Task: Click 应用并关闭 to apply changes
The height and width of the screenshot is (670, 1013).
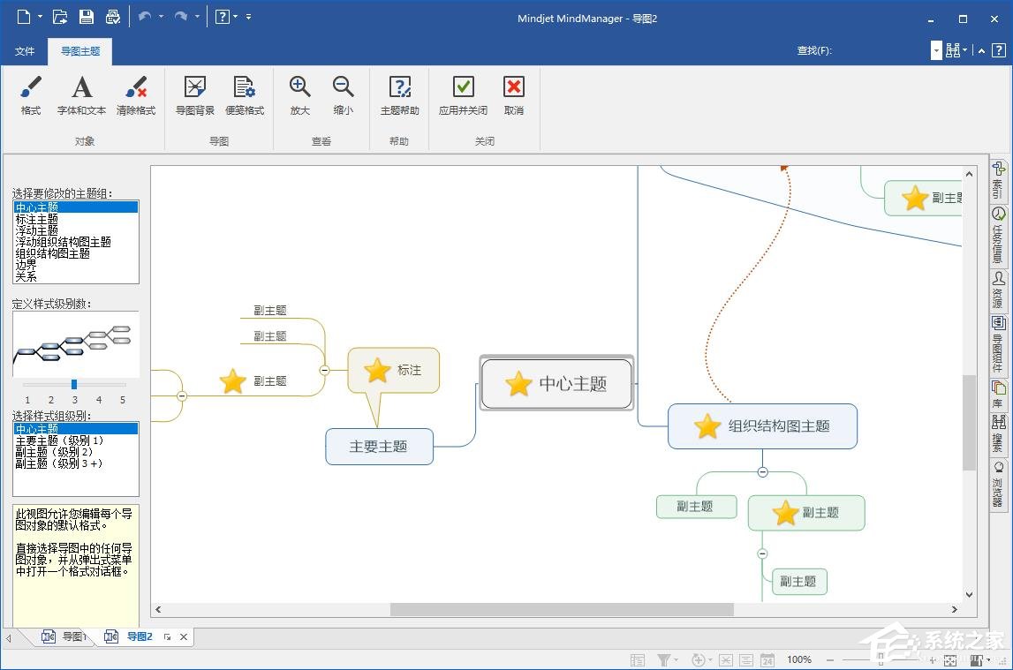Action: (x=462, y=95)
